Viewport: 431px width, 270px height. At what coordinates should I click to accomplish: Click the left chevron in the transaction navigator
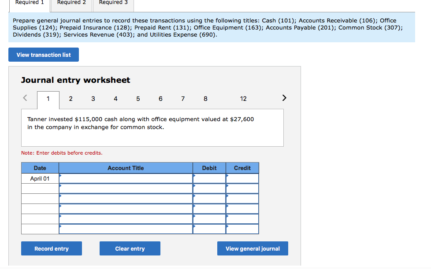point(25,98)
